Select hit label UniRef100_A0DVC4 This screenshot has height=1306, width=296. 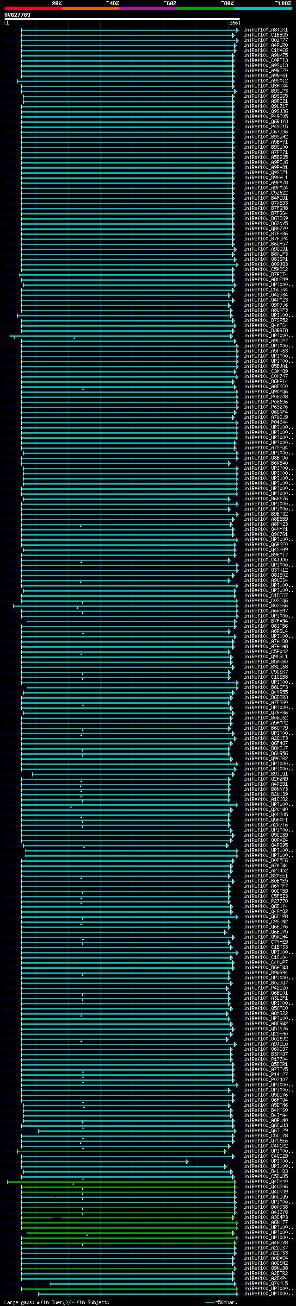pos(265,1258)
